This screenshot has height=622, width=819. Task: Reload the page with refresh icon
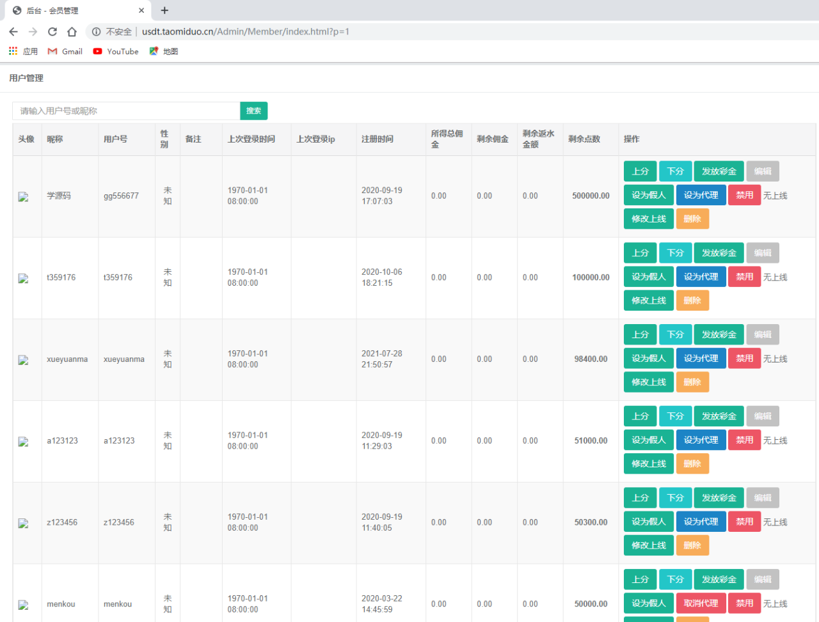pos(52,31)
